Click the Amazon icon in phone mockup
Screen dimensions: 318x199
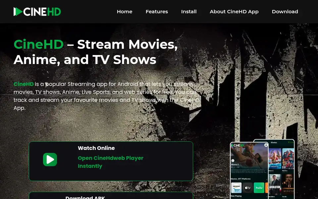[x=236, y=188]
